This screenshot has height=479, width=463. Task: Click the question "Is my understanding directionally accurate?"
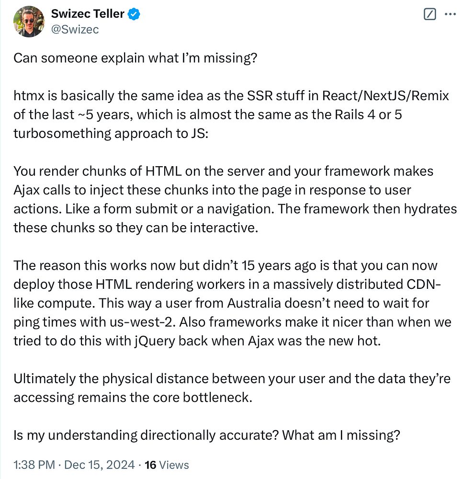pyautogui.click(x=146, y=435)
